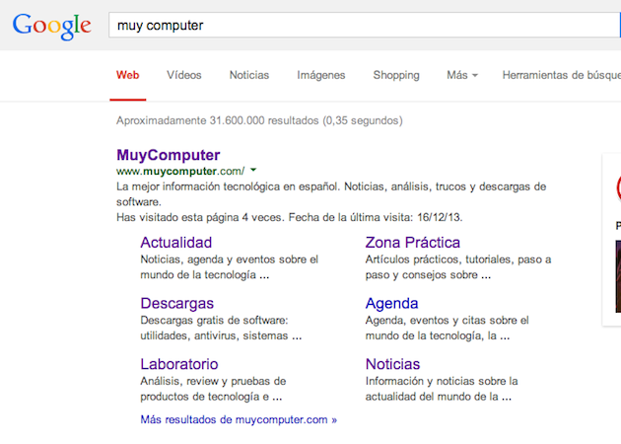Click the Zona Práctica sitelink
This screenshot has height=444, width=621.
412,243
